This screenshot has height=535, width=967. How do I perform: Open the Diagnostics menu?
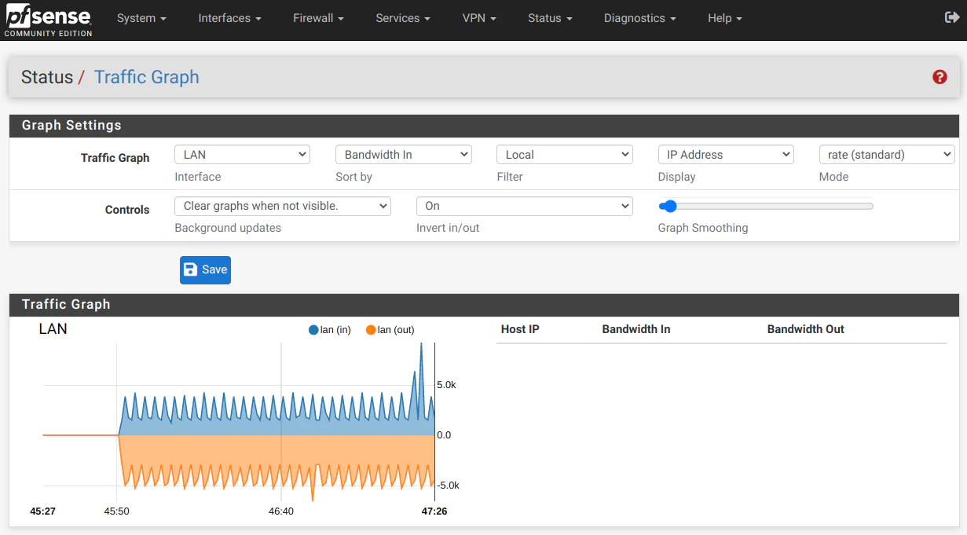pyautogui.click(x=640, y=18)
